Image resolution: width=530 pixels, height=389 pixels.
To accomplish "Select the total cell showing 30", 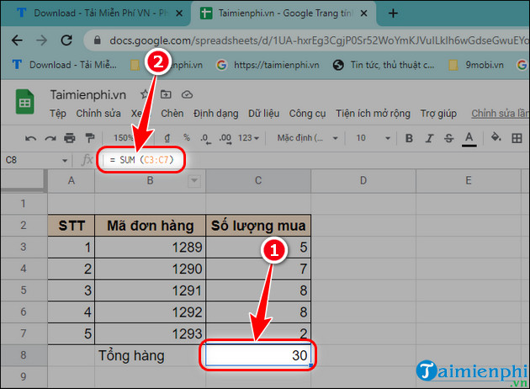I will [258, 355].
